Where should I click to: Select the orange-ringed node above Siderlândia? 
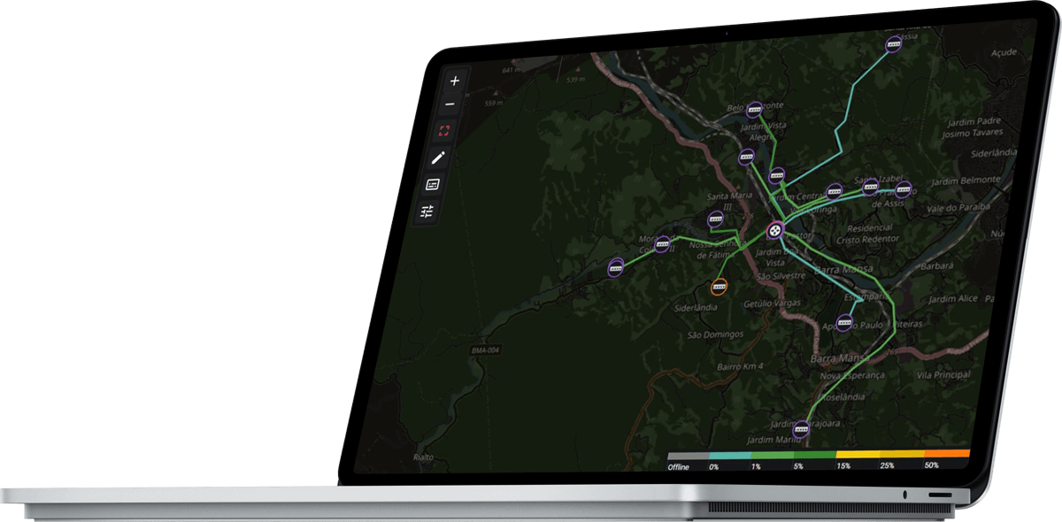tap(719, 287)
